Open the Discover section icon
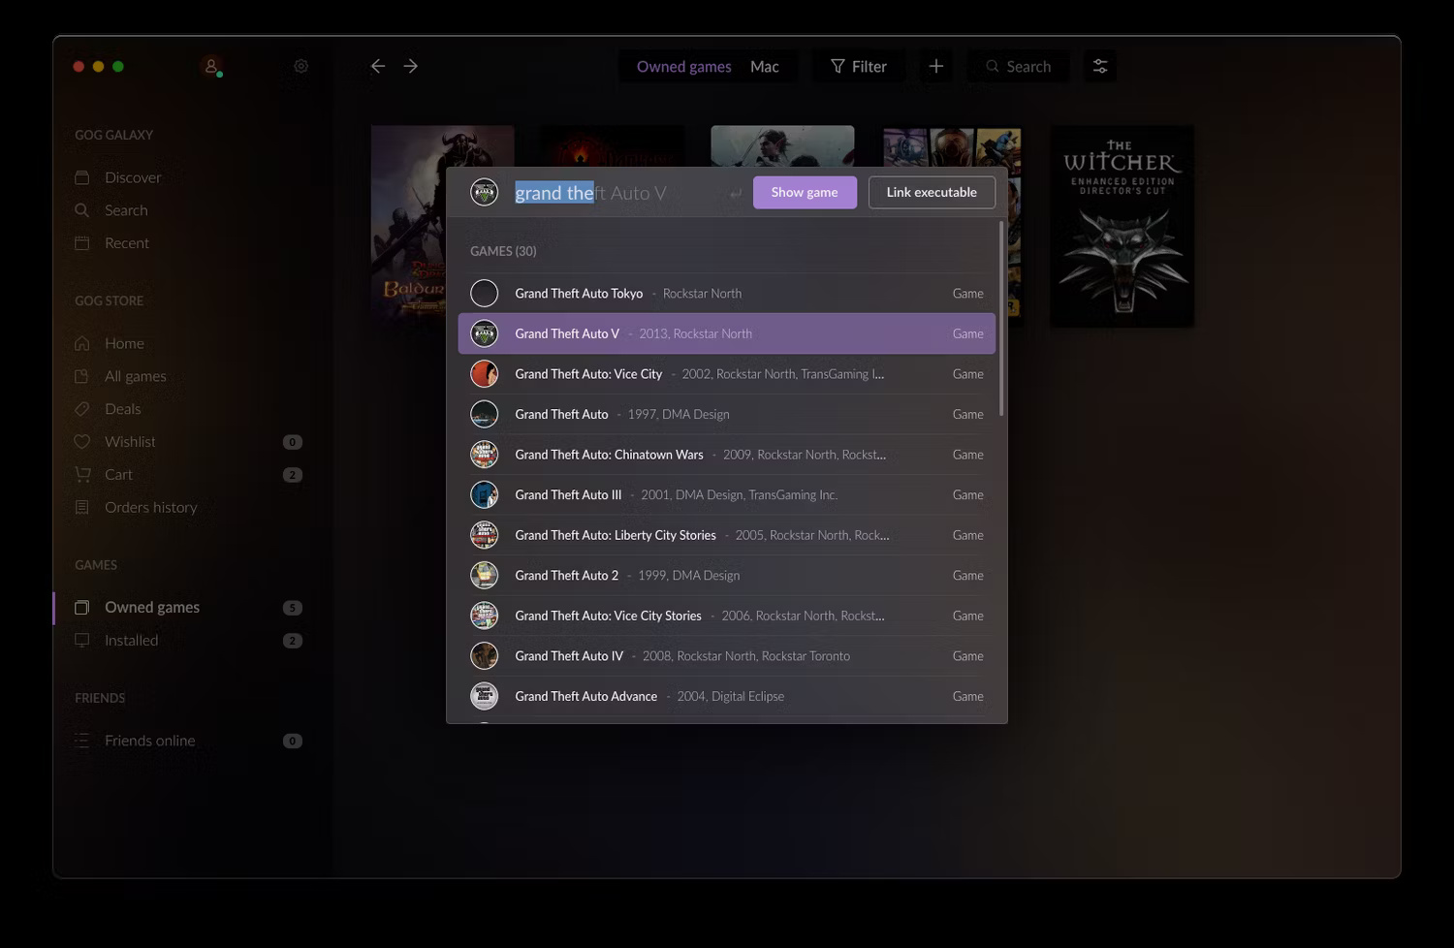The image size is (1454, 948). coord(83,177)
